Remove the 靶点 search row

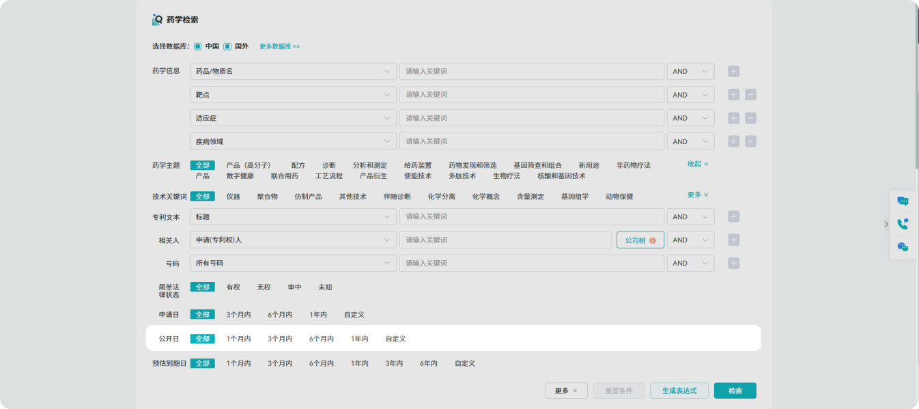click(x=750, y=95)
